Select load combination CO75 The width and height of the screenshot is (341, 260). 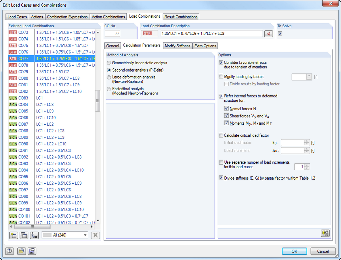pos(51,46)
